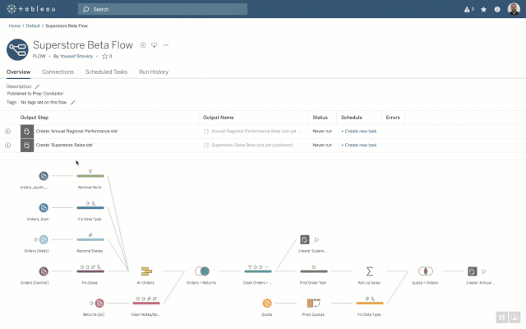This screenshot has height=329, width=526.
Task: Select Pivot Quotas step
Action: (x=314, y=304)
